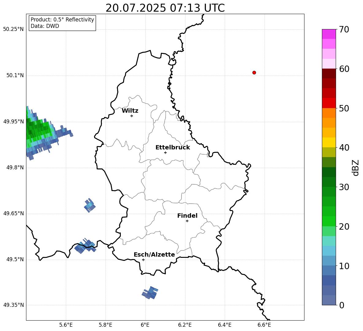
Task: Click the 49.5°N latitude label
Action: pyautogui.click(x=15, y=259)
